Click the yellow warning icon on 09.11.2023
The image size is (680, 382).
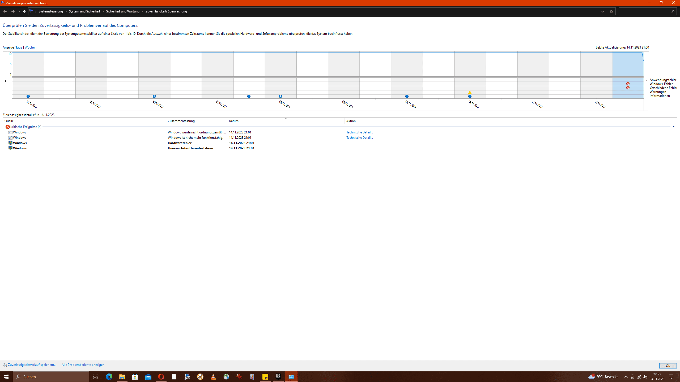point(470,92)
